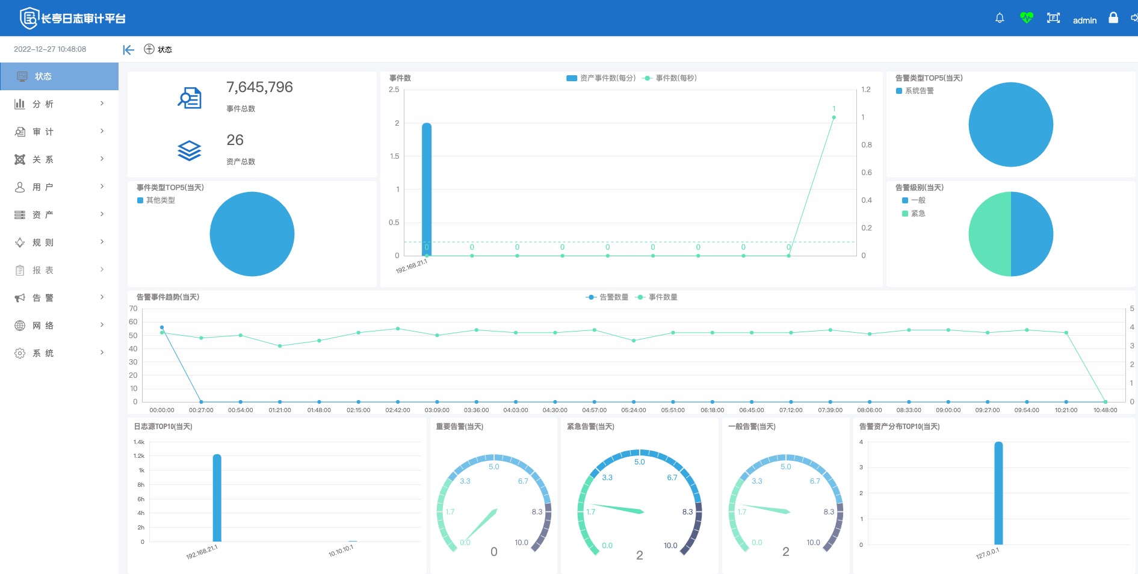
Task: Click the green 紧急 half of pie
Action: coord(990,234)
